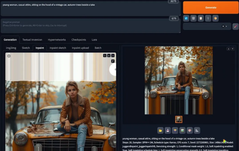Image resolution: width=239 pixels, height=151 pixels.
Task: Select the img2img sub-tab
Action: (11, 48)
